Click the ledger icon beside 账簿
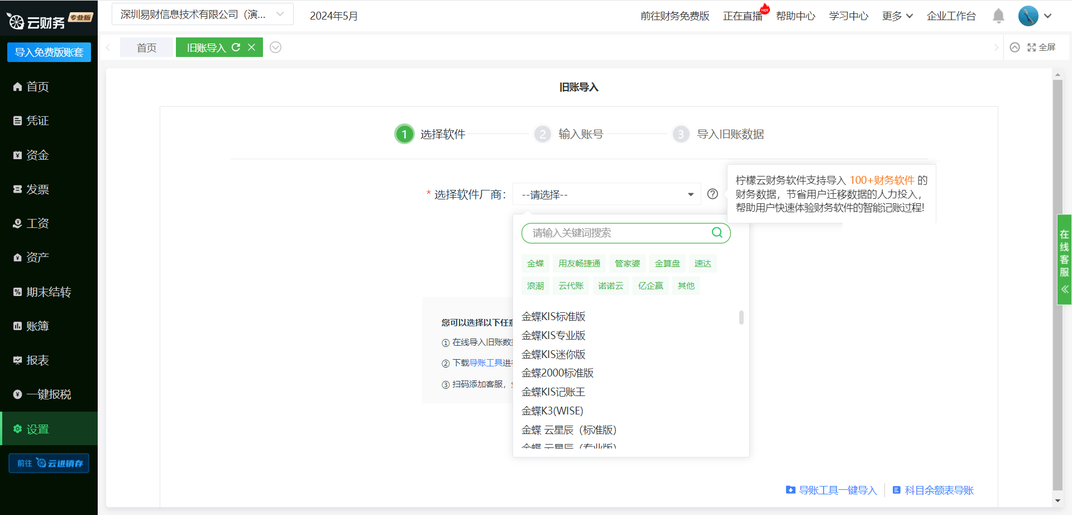This screenshot has height=515, width=1072. (17, 326)
